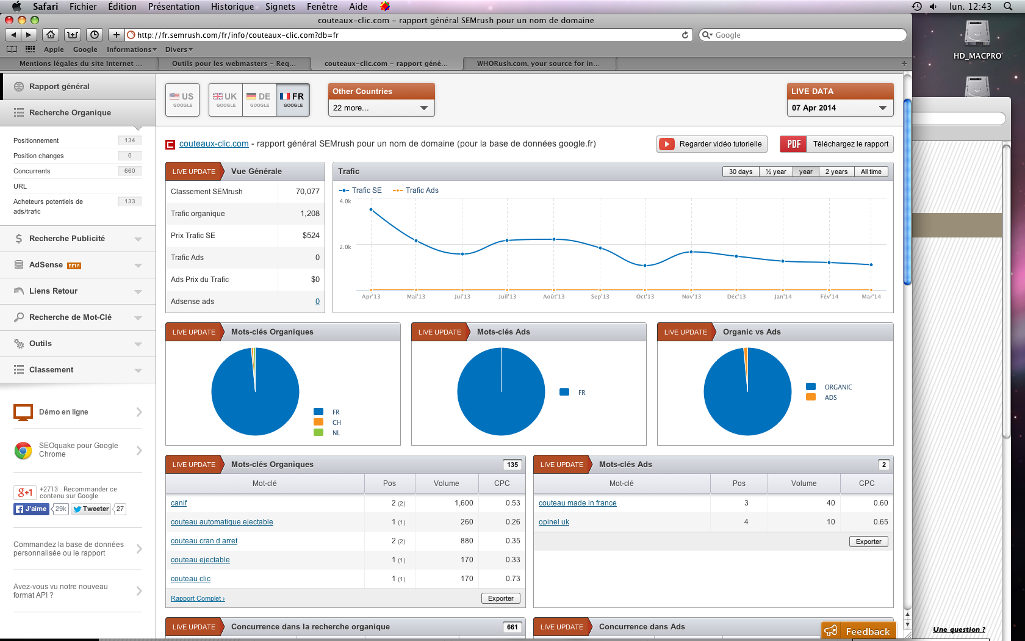Open the 'couteau automatique ejectable' keyword link
Viewport: 1025px width, 641px height.
click(221, 522)
